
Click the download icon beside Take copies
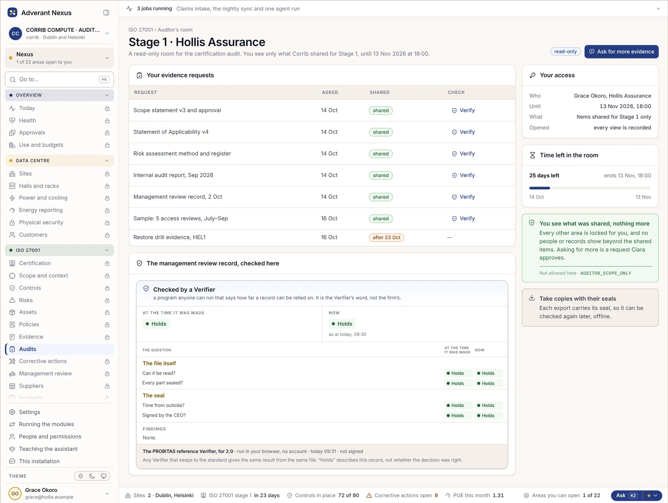pyautogui.click(x=532, y=298)
